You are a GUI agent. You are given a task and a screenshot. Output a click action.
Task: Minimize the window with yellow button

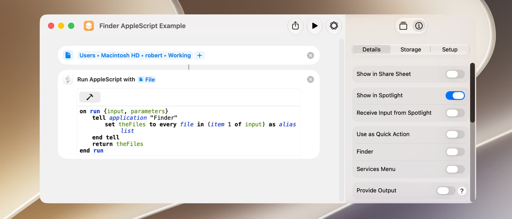click(61, 26)
